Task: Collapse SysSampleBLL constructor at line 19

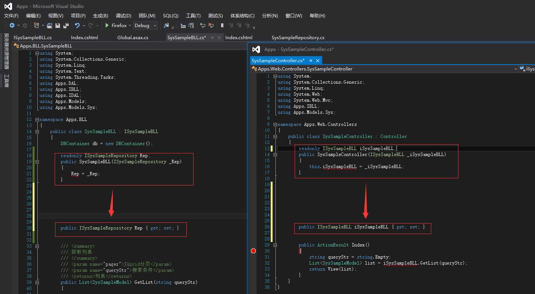Action: (37, 162)
